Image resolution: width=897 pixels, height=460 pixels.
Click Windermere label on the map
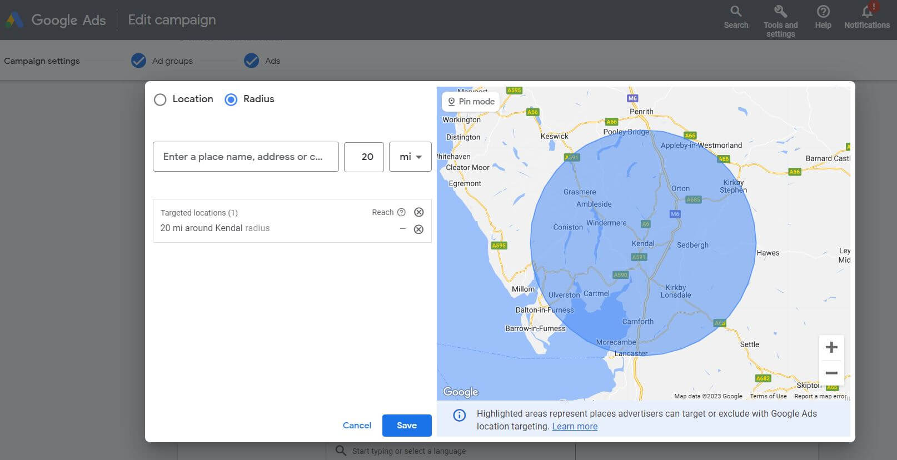[x=606, y=223]
